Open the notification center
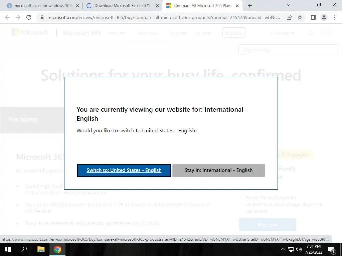Screen dimensions: 342x256 pos(331,249)
